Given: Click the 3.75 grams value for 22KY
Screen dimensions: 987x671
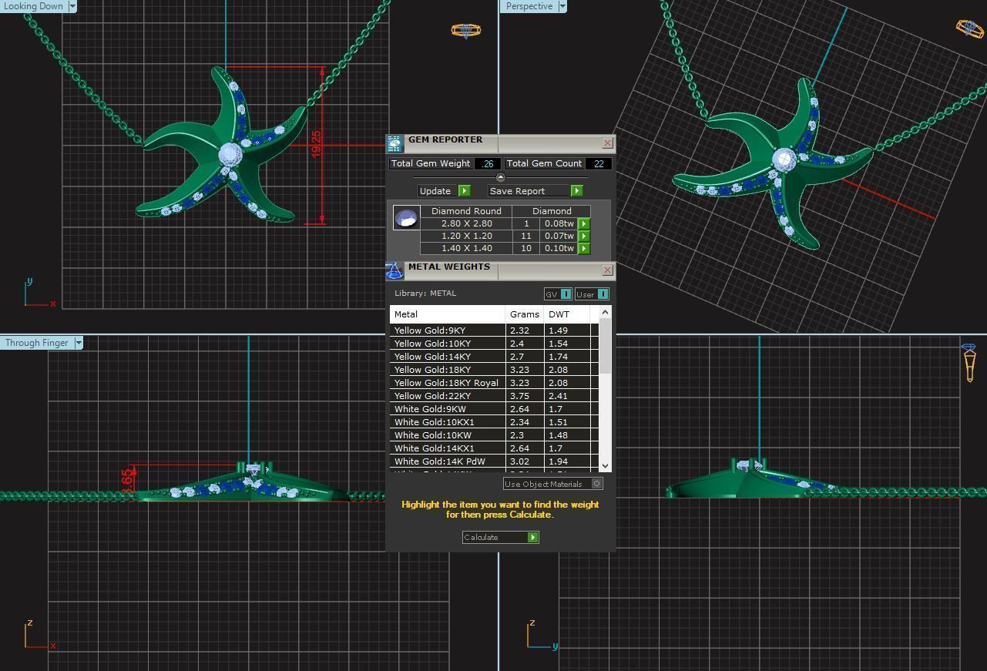Looking at the screenshot, I should click(519, 396).
